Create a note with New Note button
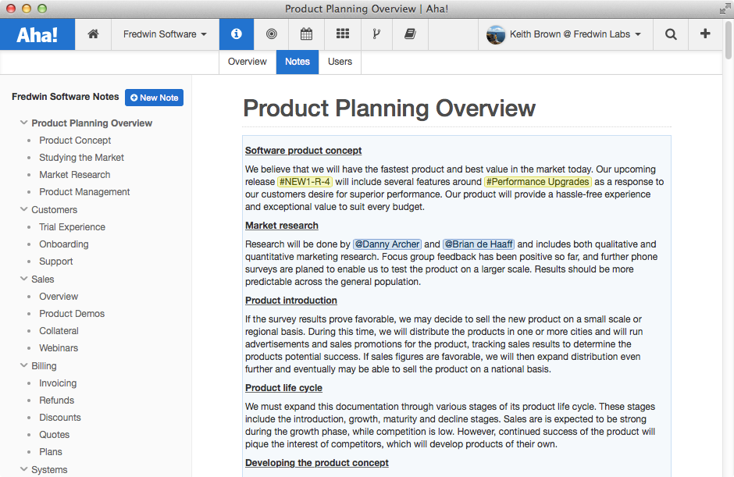This screenshot has height=477, width=734. click(154, 98)
